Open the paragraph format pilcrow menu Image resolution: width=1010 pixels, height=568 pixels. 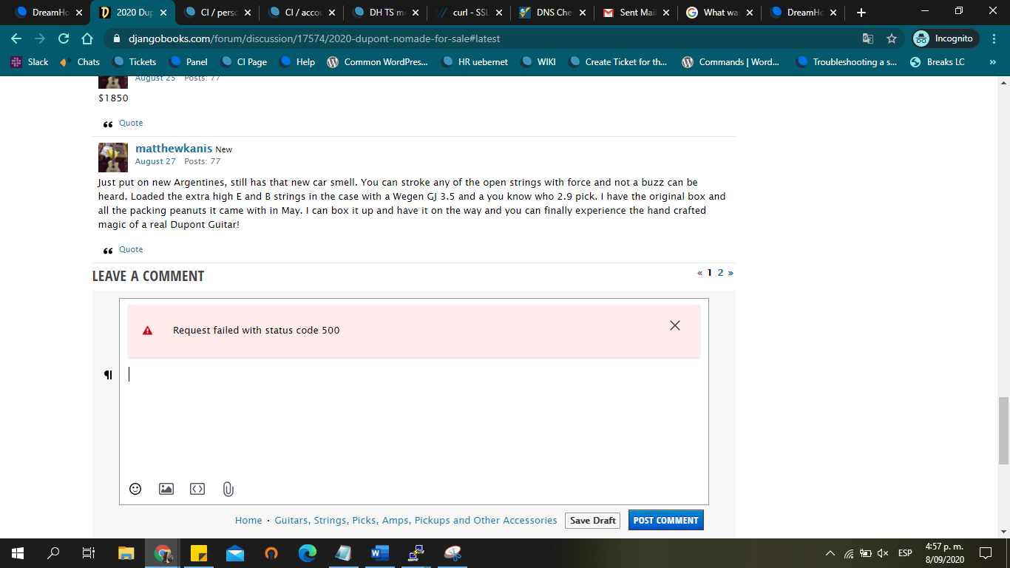tap(108, 375)
